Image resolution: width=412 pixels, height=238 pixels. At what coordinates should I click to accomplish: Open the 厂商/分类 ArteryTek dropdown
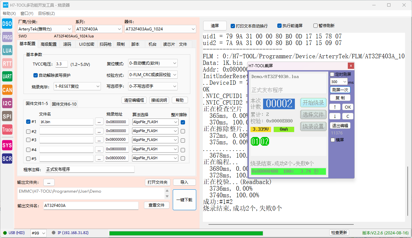(x=45, y=29)
